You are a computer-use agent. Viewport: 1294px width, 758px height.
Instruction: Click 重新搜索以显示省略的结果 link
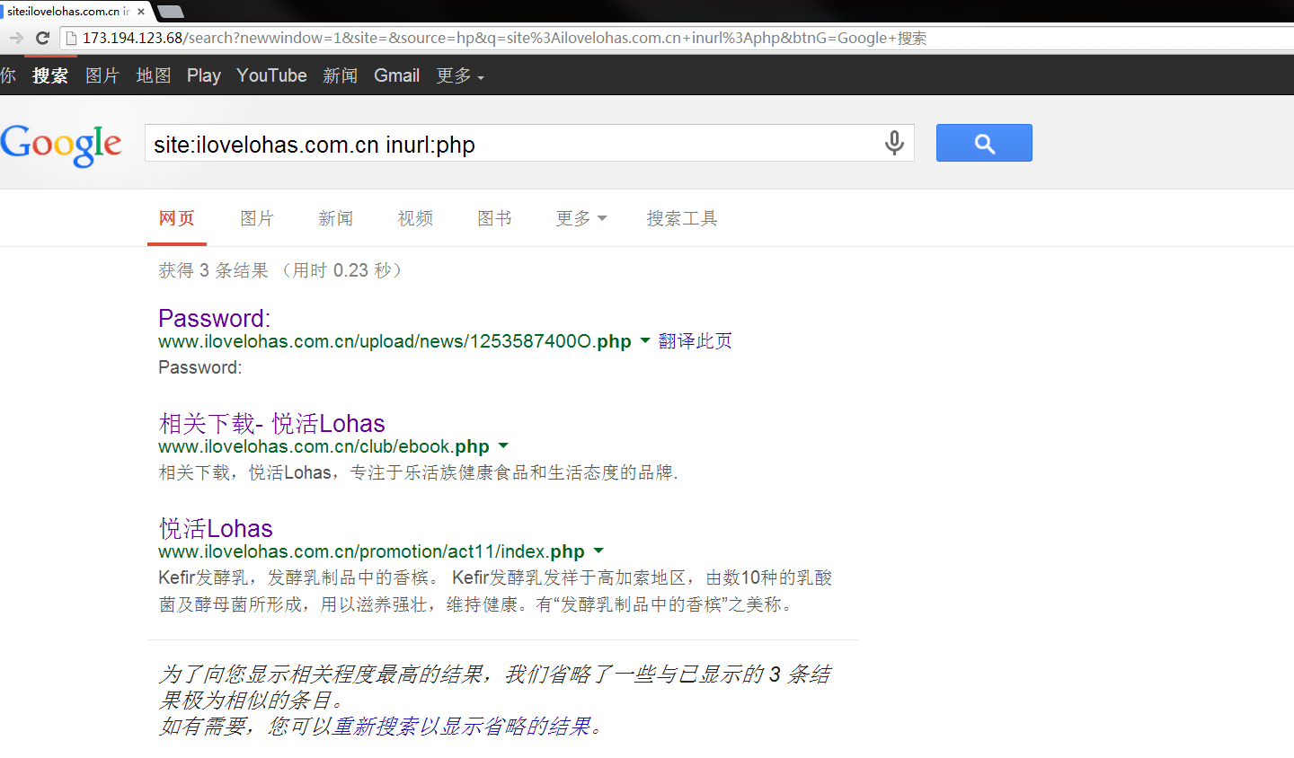(462, 726)
